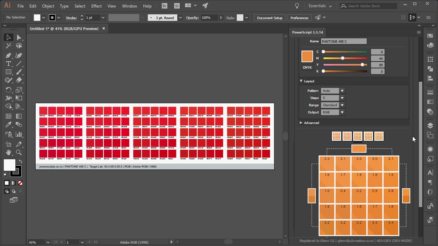The width and height of the screenshot is (438, 246).
Task: Select the Line Segment tool
Action: pos(19,64)
